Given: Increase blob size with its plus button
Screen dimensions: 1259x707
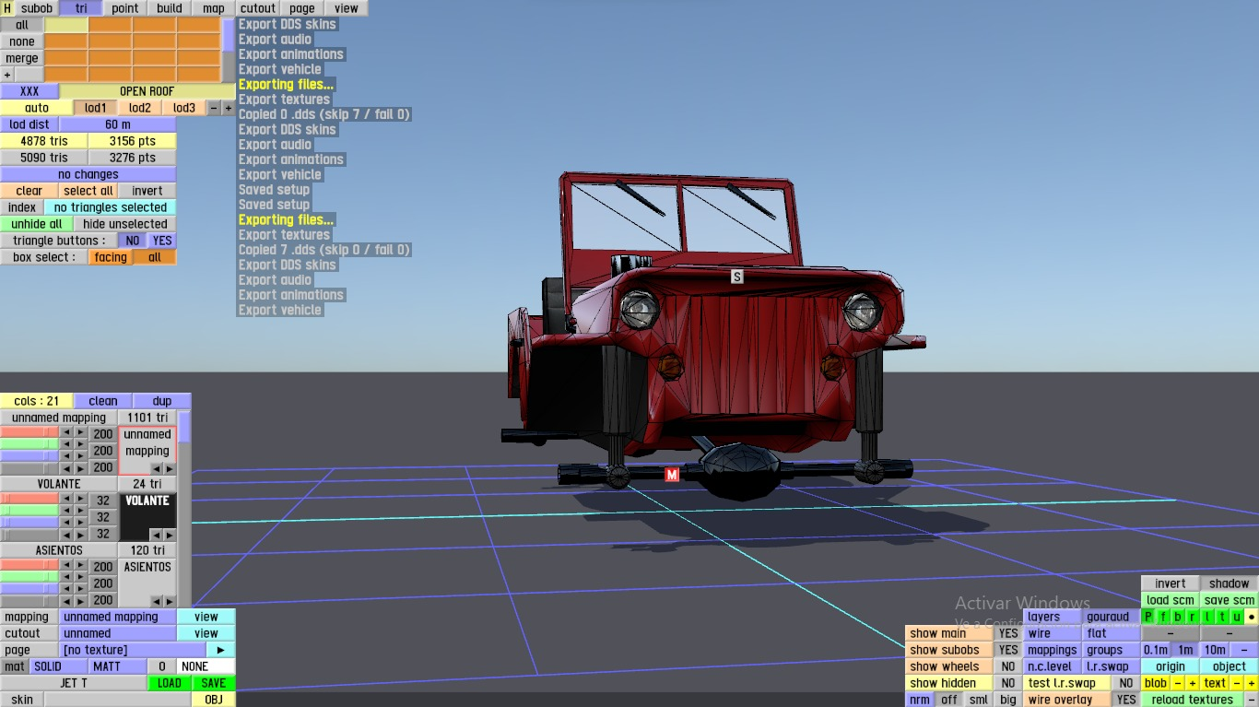Looking at the screenshot, I should (1193, 683).
